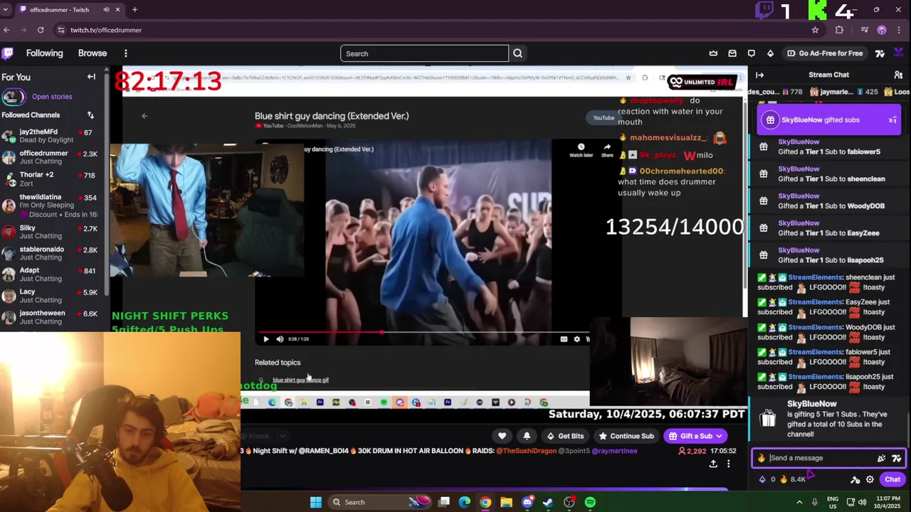Click Continue Sub button
Image resolution: width=911 pixels, height=512 pixels.
[x=626, y=436]
